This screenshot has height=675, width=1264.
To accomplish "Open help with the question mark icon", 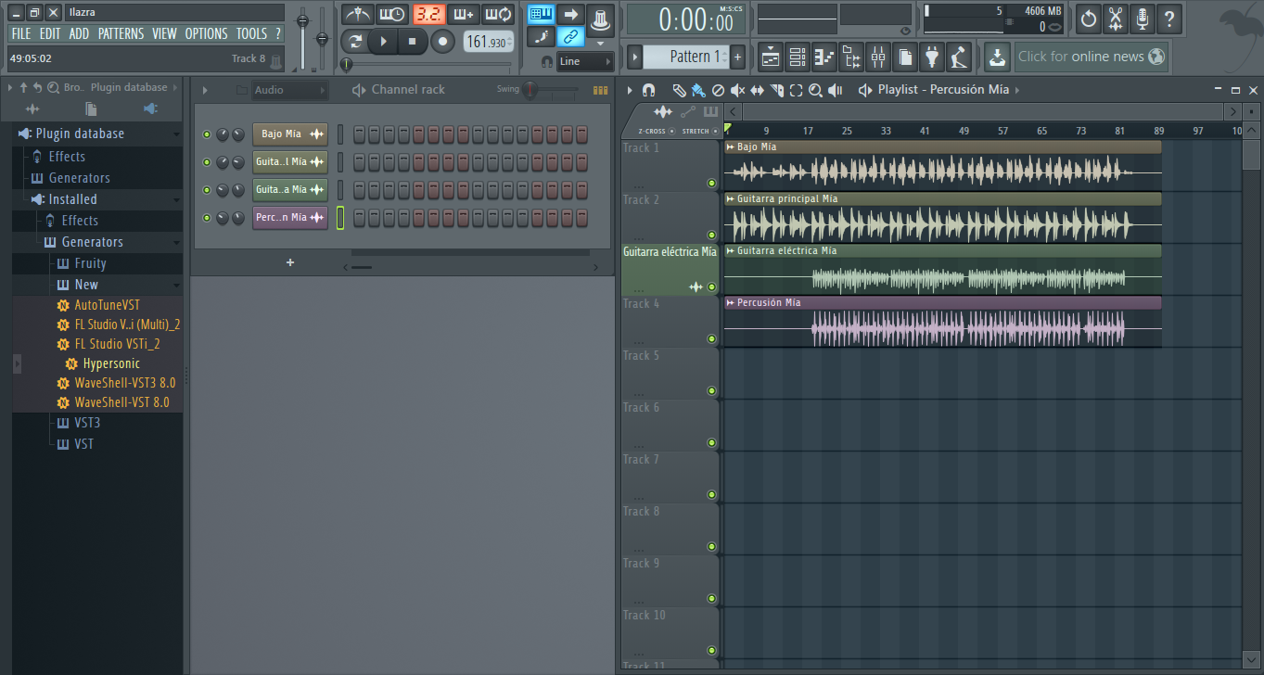I will 1169,18.
